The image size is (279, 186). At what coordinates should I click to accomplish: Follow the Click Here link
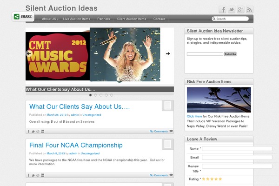(194, 116)
